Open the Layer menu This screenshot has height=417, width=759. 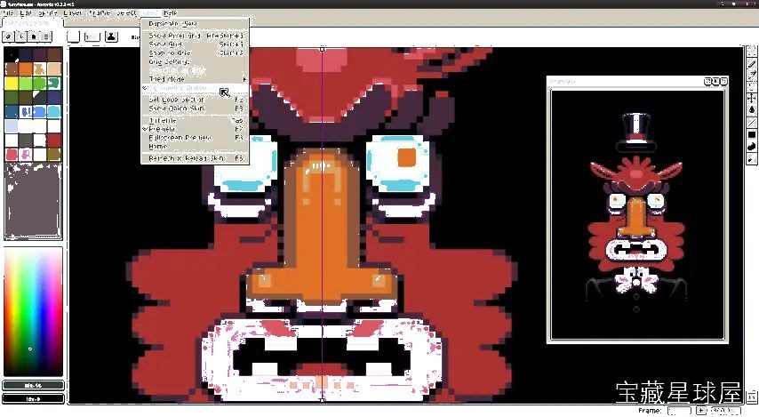coord(73,13)
